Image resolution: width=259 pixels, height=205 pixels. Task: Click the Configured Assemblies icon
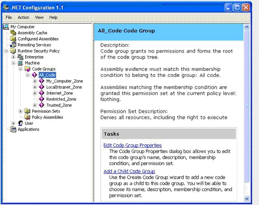click(13, 39)
